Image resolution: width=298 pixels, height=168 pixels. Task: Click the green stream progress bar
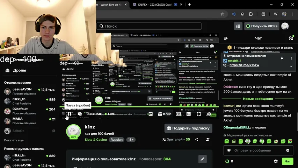[x=139, y=107]
